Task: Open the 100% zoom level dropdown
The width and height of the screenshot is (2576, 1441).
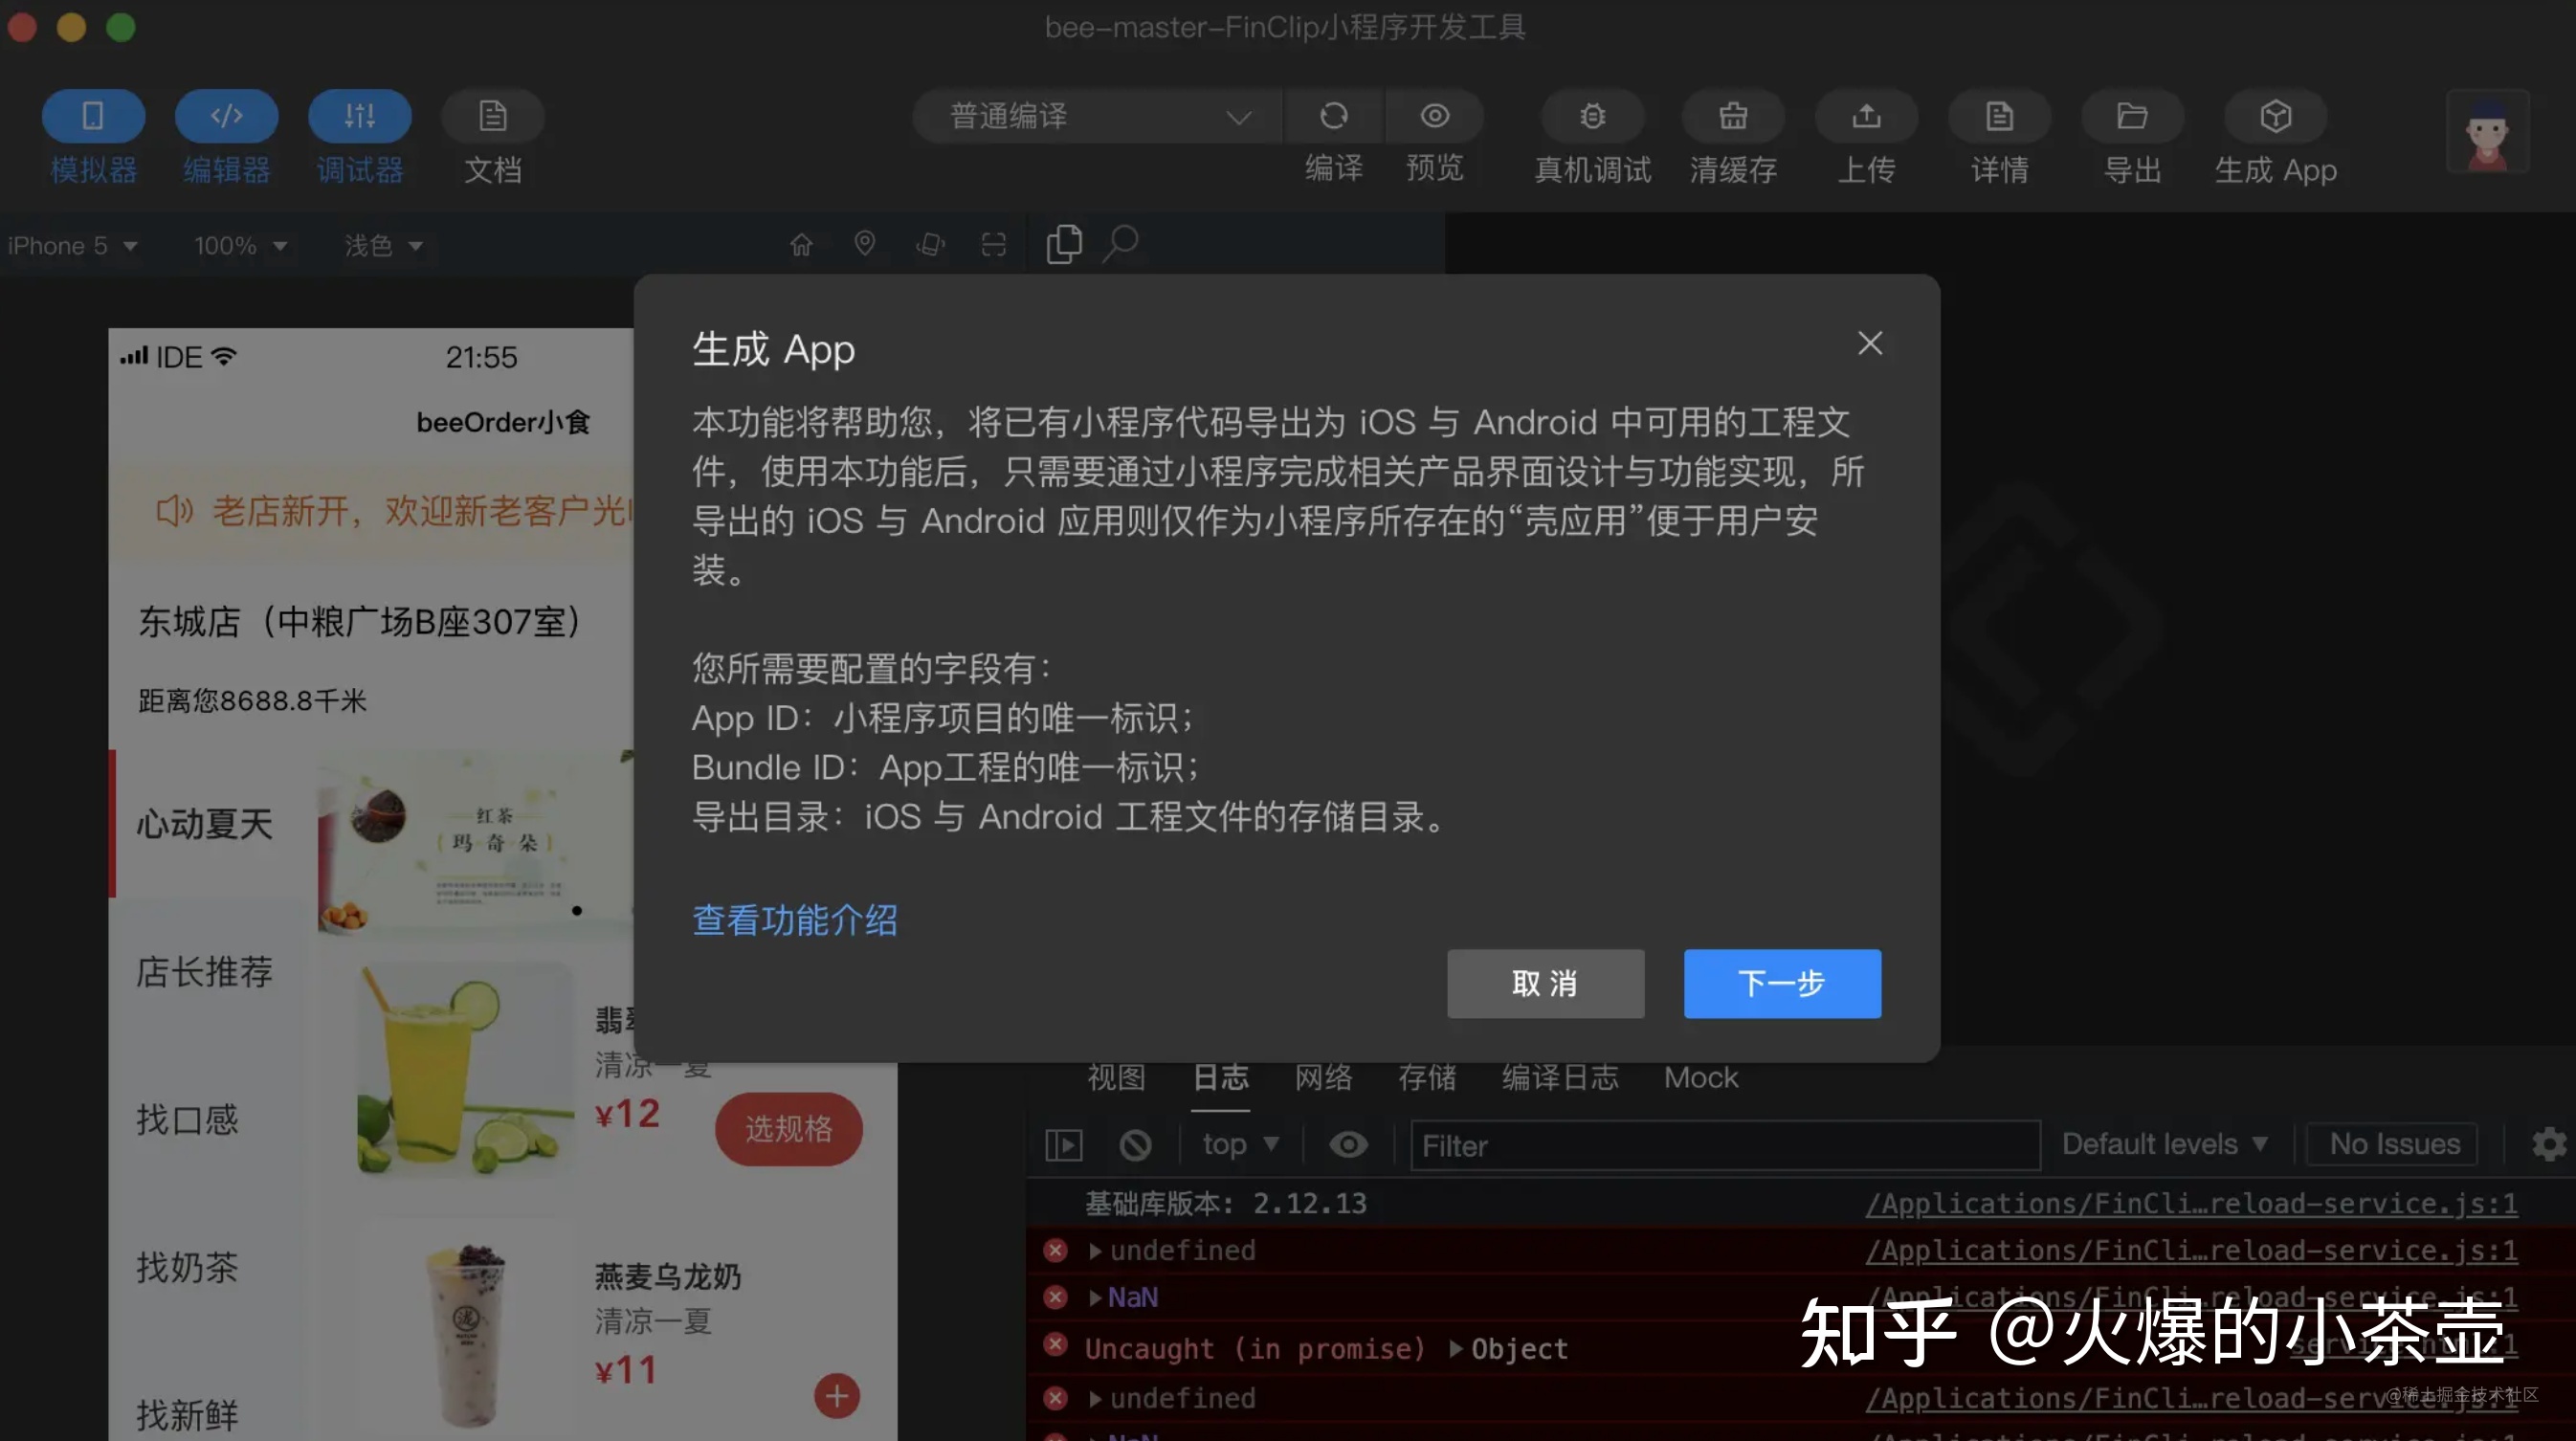Action: coord(240,246)
